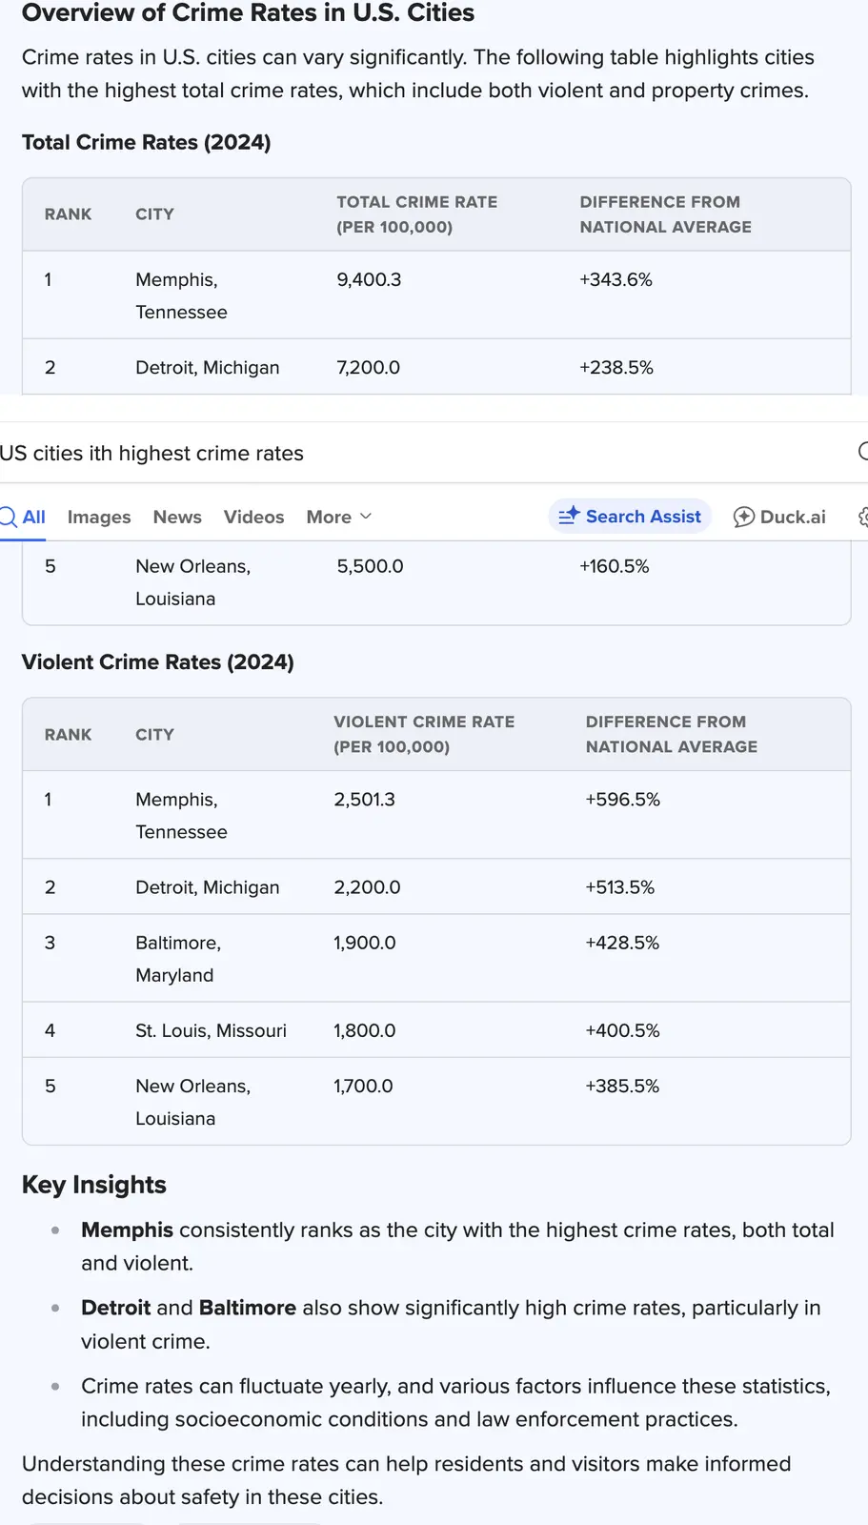
Task: Select Memphis, Tennessee in Total Crime table
Action: (x=181, y=295)
